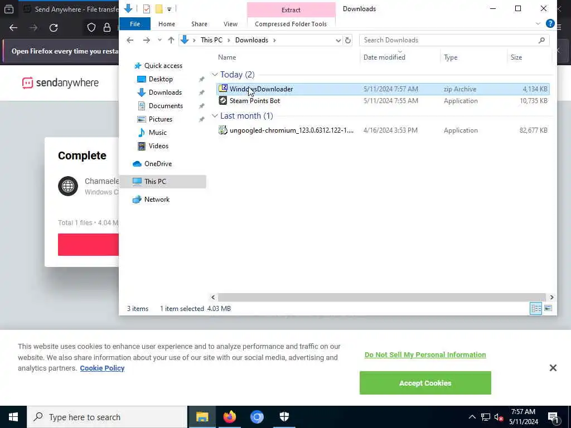Click the Search Downloads field
The height and width of the screenshot is (428, 571).
click(454, 40)
